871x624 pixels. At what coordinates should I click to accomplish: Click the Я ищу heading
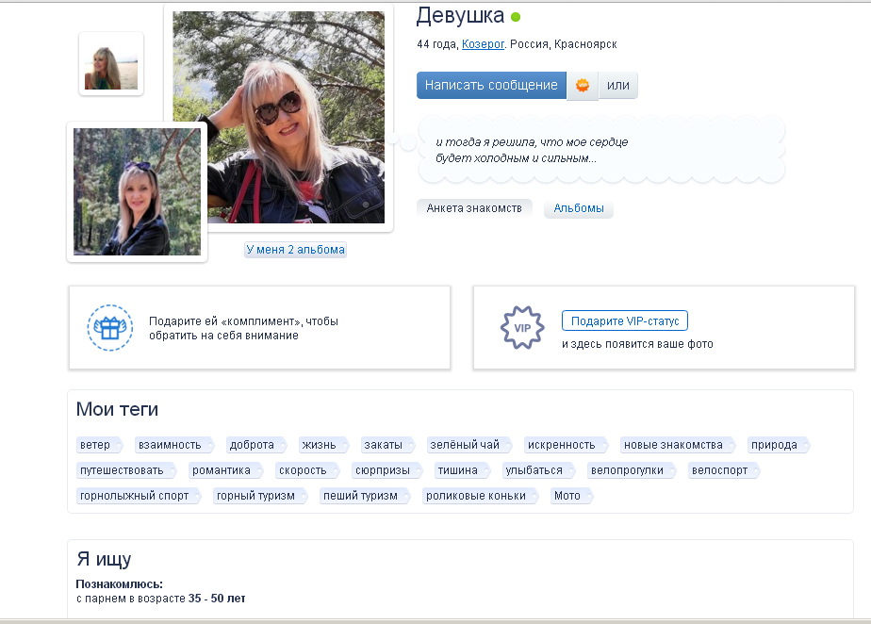click(104, 559)
